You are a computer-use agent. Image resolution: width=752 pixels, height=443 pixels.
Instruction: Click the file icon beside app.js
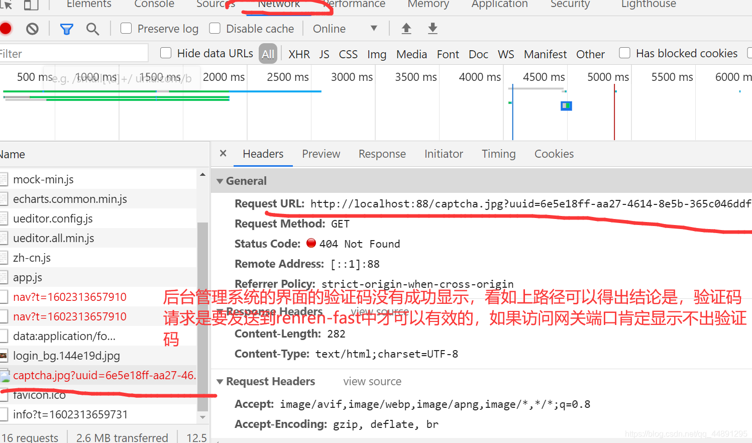4,277
